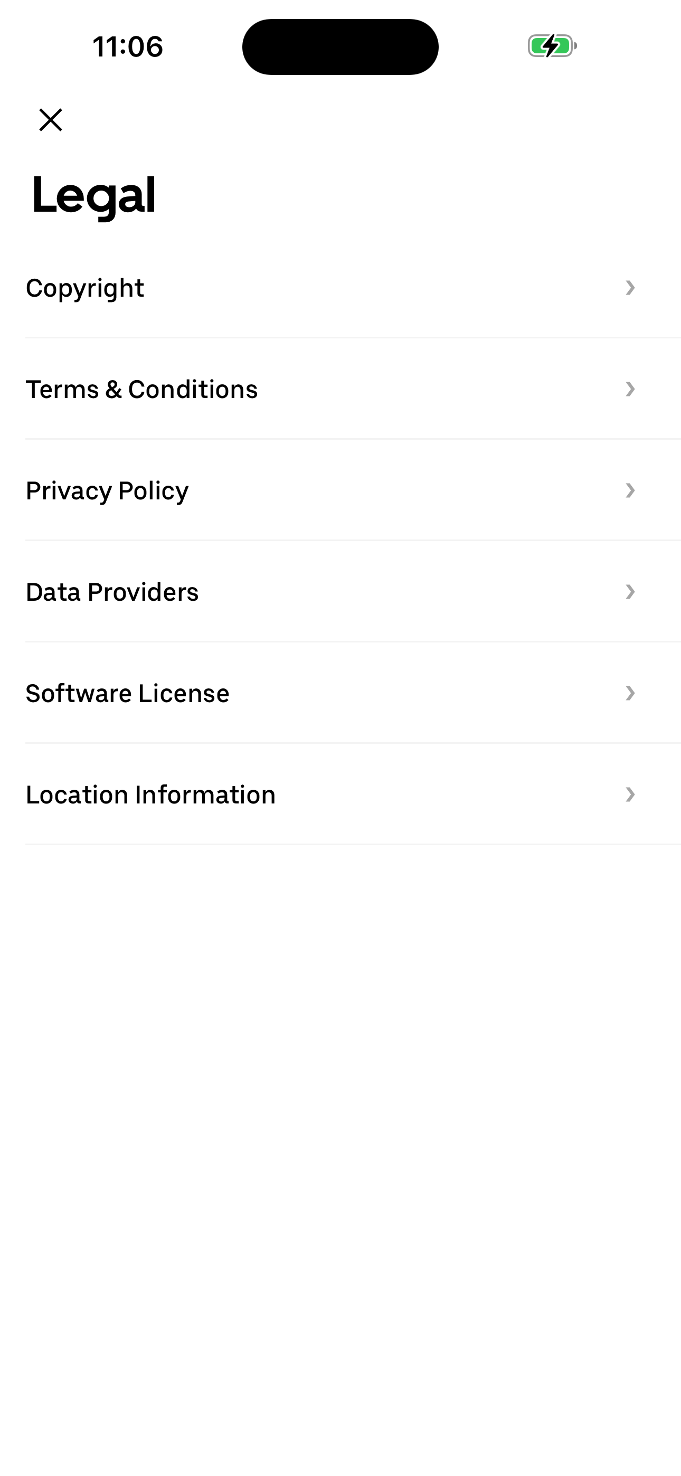Tap the chevron arrow beside Copyright

coord(630,288)
